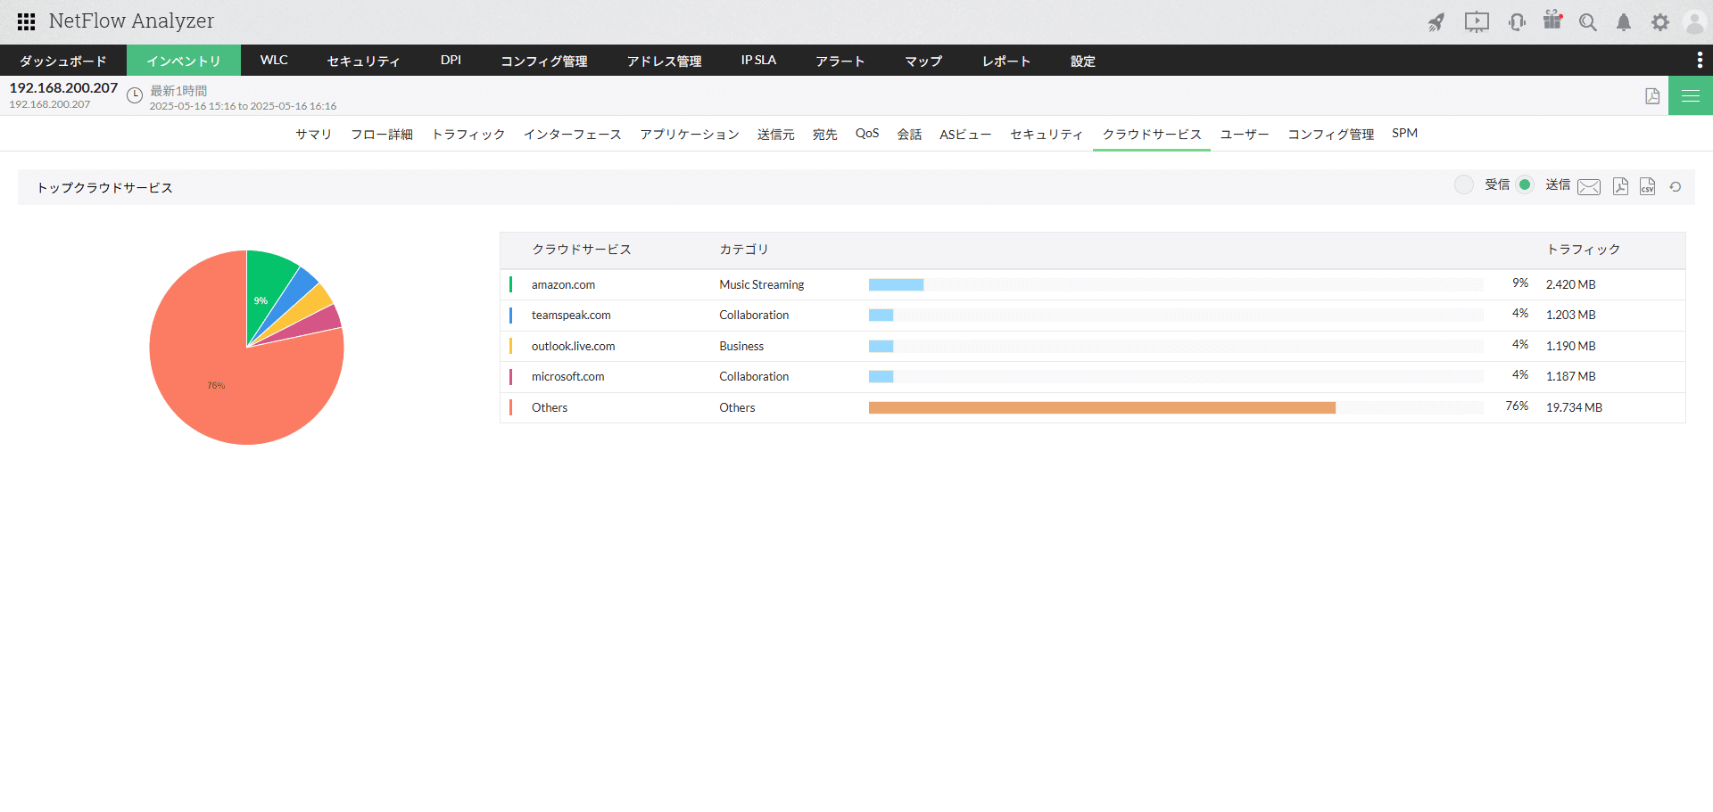Click the 最新1時間 time range
Image resolution: width=1713 pixels, height=812 pixels.
click(178, 91)
